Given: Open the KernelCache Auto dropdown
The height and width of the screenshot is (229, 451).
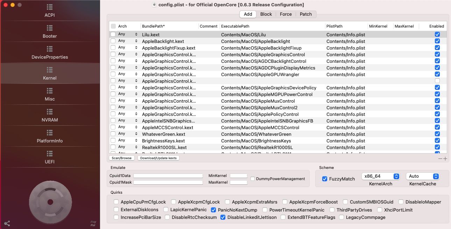Looking at the screenshot, I should [423, 176].
